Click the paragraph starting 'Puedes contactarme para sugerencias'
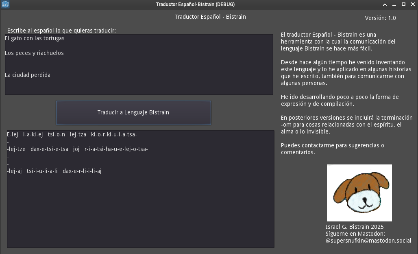Image resolution: width=418 pixels, height=254 pixels. (x=332, y=149)
